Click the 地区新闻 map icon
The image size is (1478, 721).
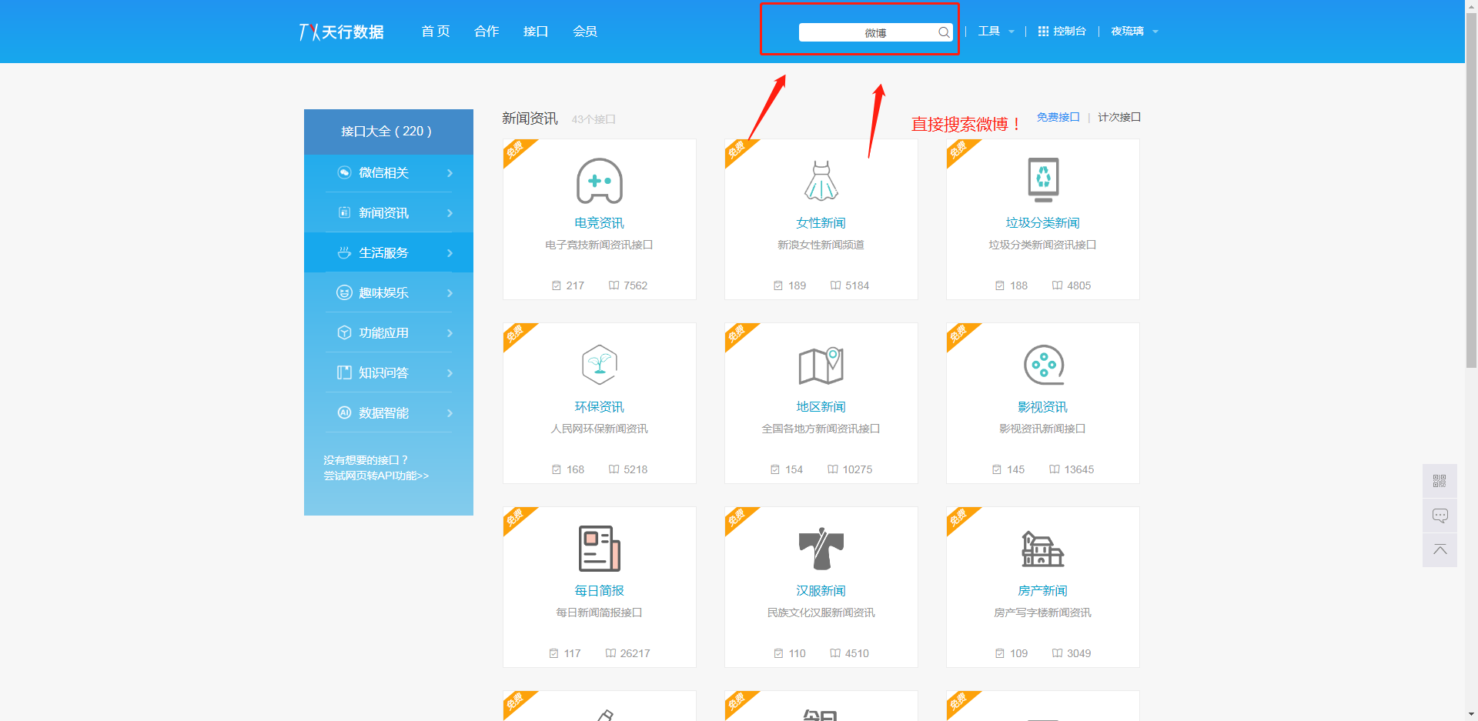point(821,365)
